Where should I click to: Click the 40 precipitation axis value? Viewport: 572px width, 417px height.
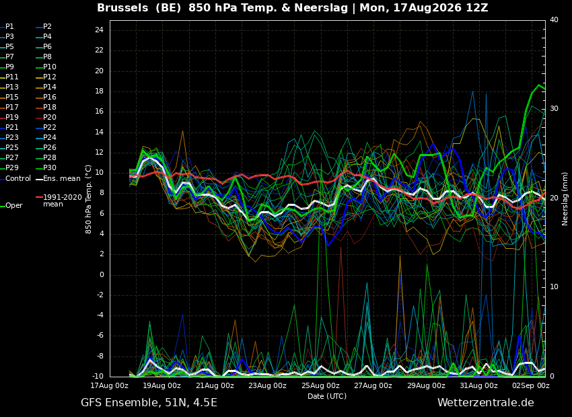(x=554, y=20)
